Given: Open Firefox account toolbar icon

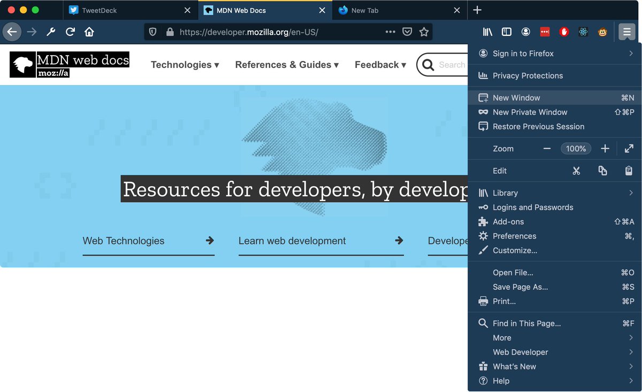Looking at the screenshot, I should click(x=526, y=32).
